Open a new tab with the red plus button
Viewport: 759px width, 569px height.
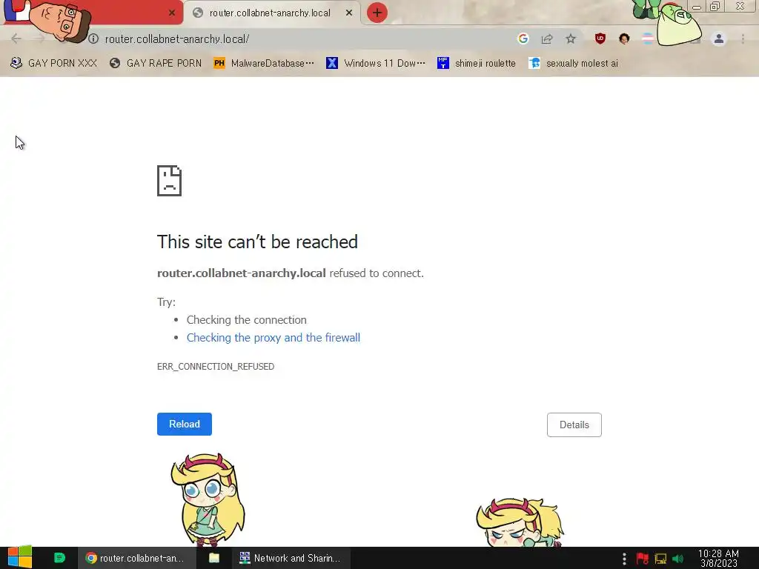[377, 13]
